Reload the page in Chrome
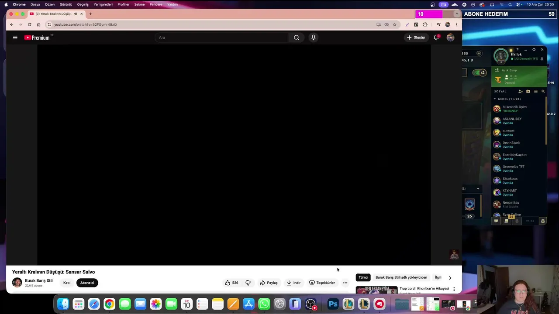 coord(29,24)
